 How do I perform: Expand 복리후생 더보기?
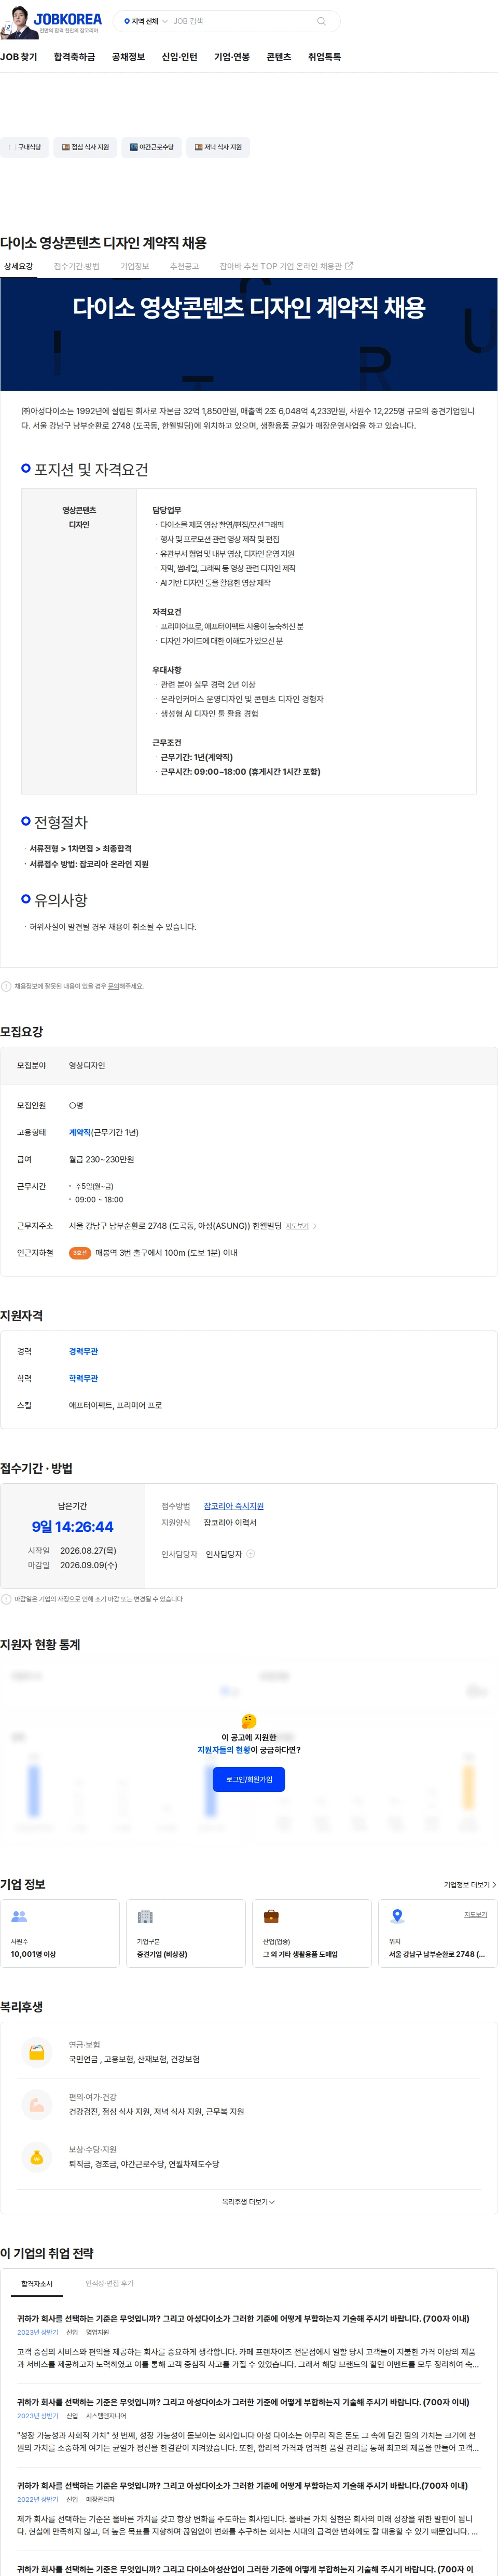[248, 2201]
